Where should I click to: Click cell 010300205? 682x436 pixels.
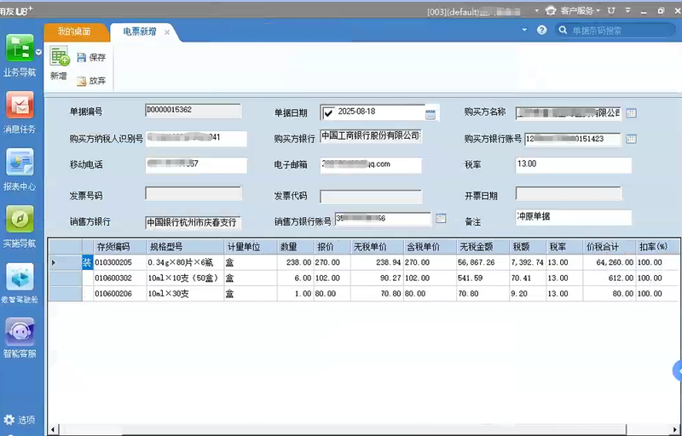point(120,262)
